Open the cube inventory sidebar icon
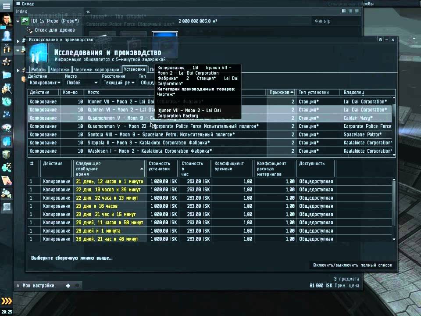This screenshot has height=316, width=421. tap(7, 154)
